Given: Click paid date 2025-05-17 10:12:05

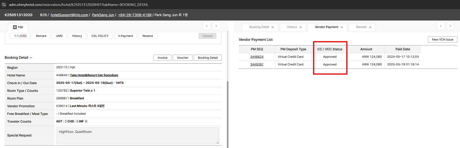Looking at the screenshot, I should coord(403,57).
